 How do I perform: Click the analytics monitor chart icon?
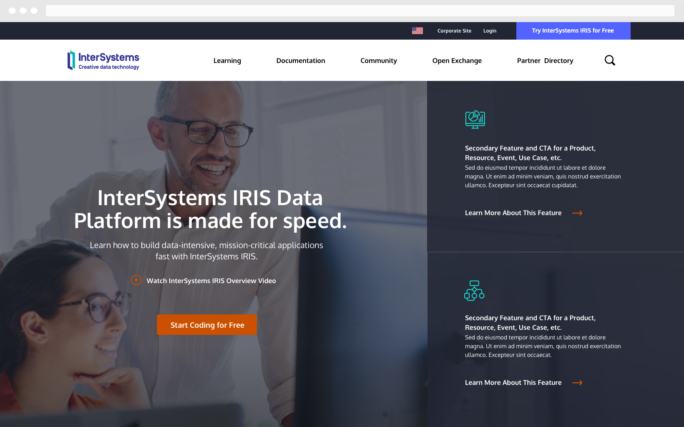pos(475,119)
